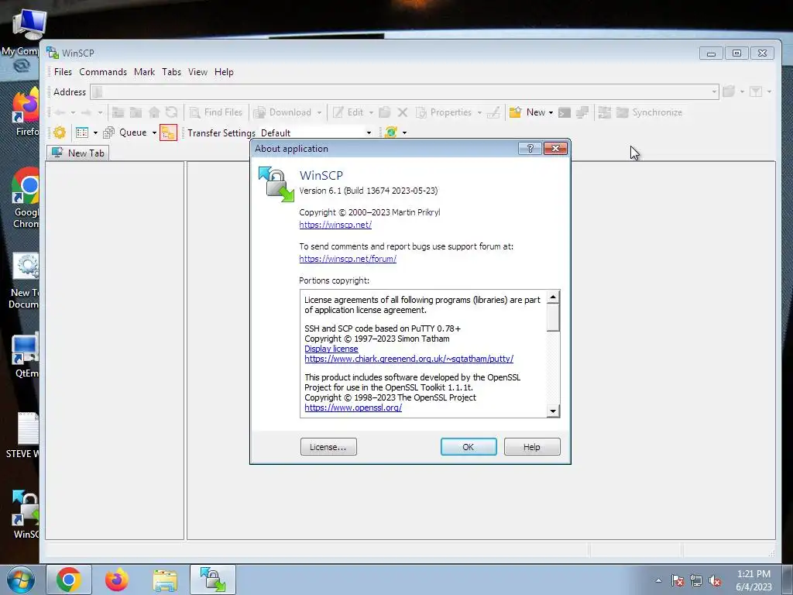Expand the Download dropdown arrow
This screenshot has height=595, width=793.
(x=319, y=112)
